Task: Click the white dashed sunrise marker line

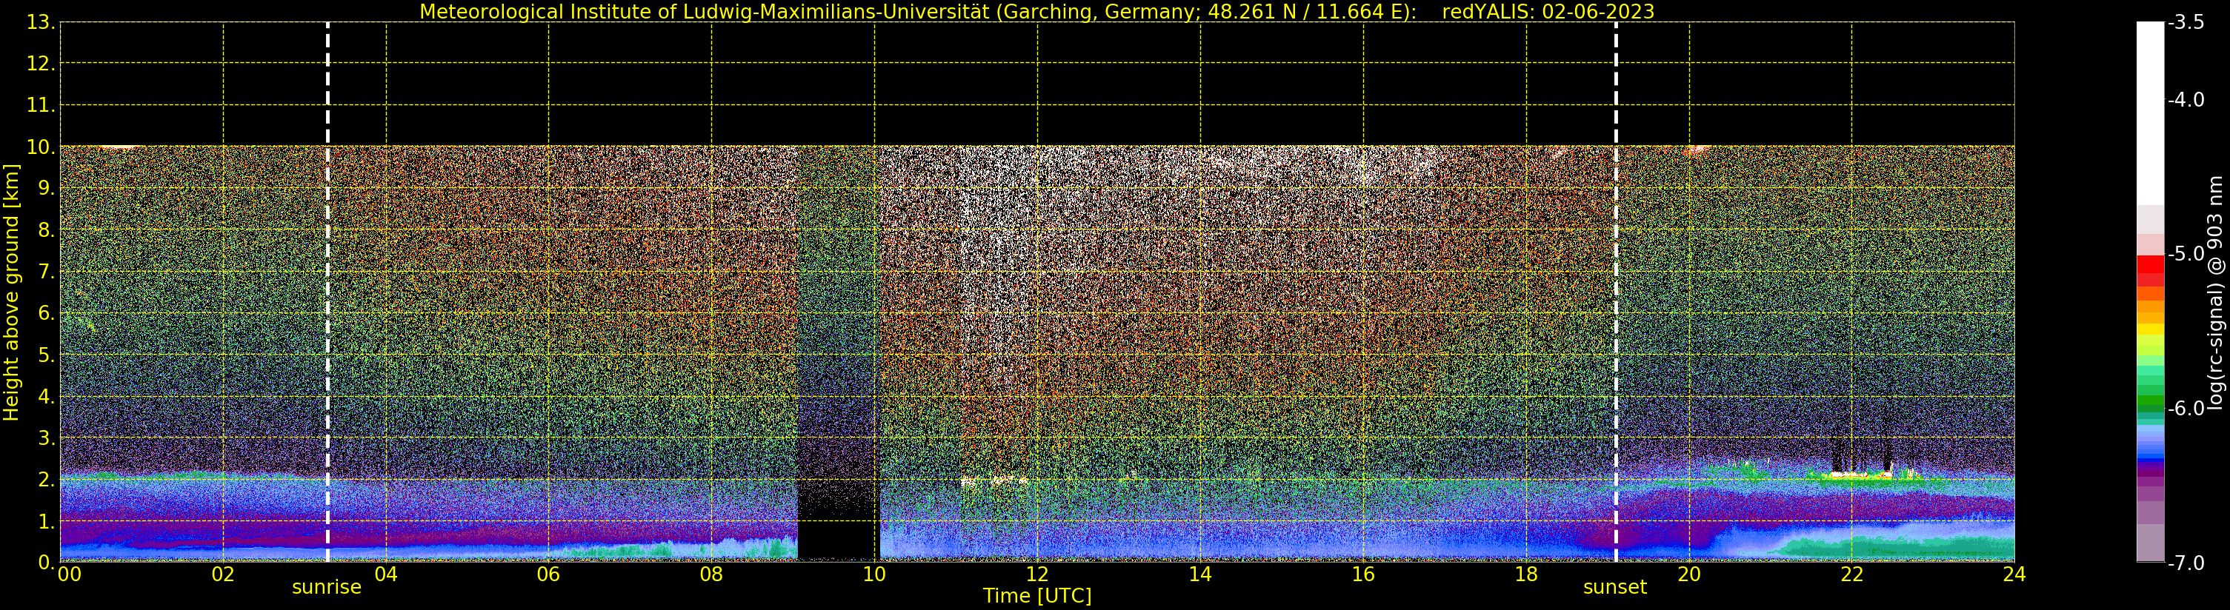Action: point(327,292)
